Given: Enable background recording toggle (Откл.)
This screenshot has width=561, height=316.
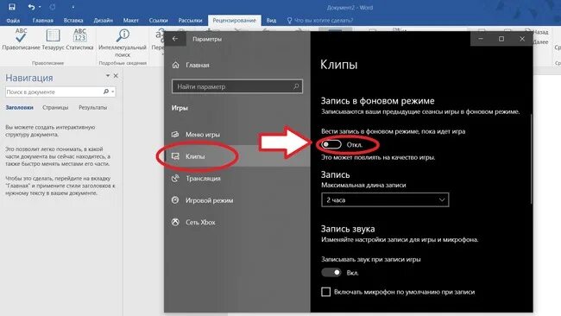Looking at the screenshot, I should click(x=331, y=144).
